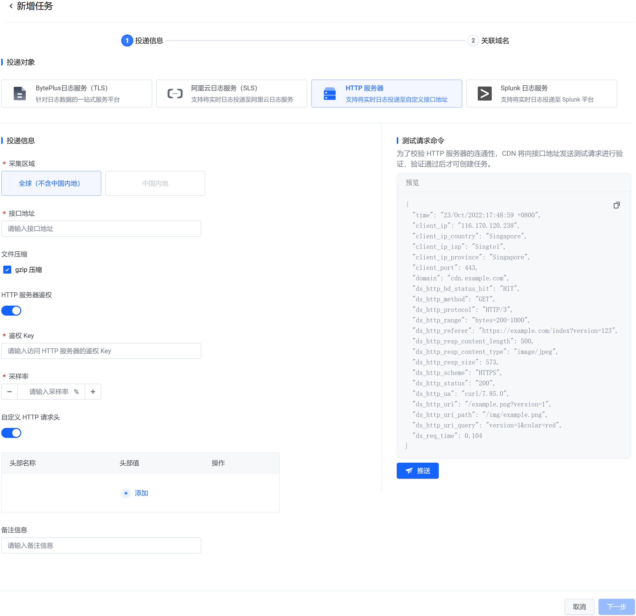The width and height of the screenshot is (636, 616).
Task: Click the blue HTTP server icon
Action: pos(329,94)
